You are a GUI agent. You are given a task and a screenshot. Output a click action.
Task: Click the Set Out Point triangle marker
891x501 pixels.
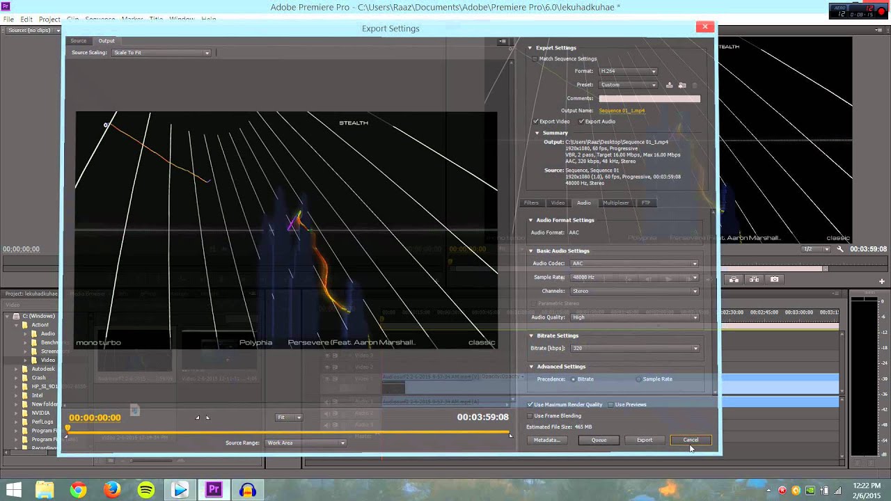tap(207, 417)
